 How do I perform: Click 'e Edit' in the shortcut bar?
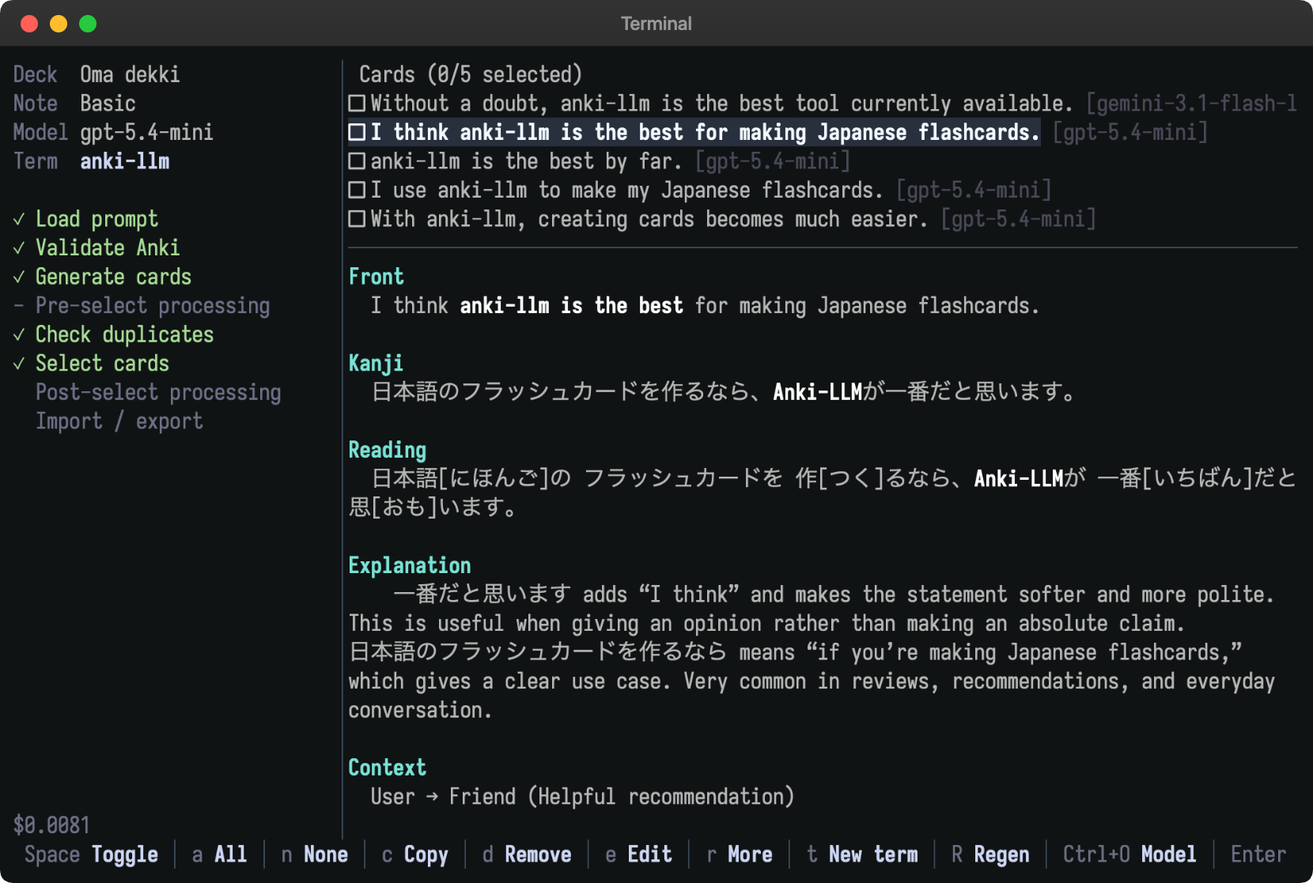click(638, 855)
